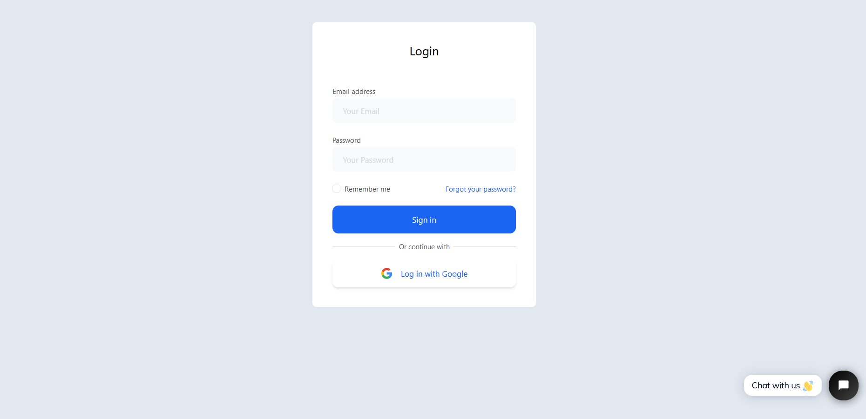Open the Forgot your password link
The image size is (866, 419).
[480, 189]
